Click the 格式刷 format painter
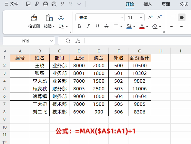Screen dimensions: 191x144 point(34,21)
